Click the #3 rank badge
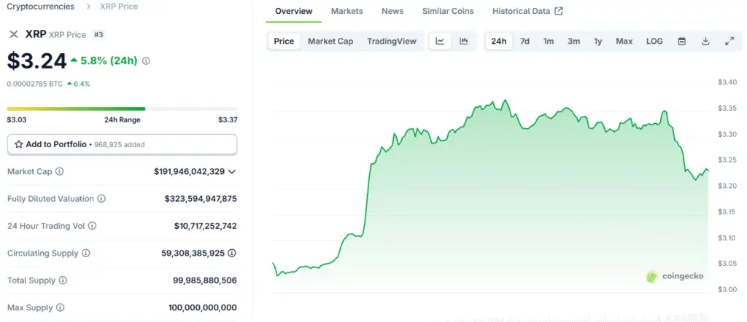This screenshot has height=322, width=747. (x=98, y=34)
